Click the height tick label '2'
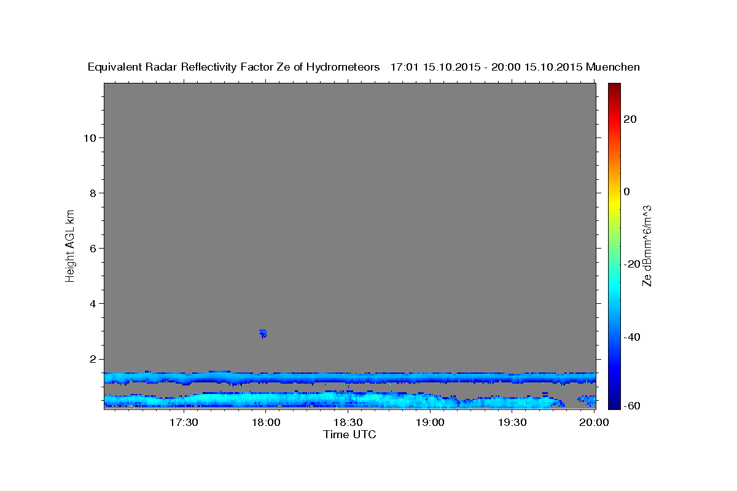The width and height of the screenshot is (737, 491). [x=92, y=358]
